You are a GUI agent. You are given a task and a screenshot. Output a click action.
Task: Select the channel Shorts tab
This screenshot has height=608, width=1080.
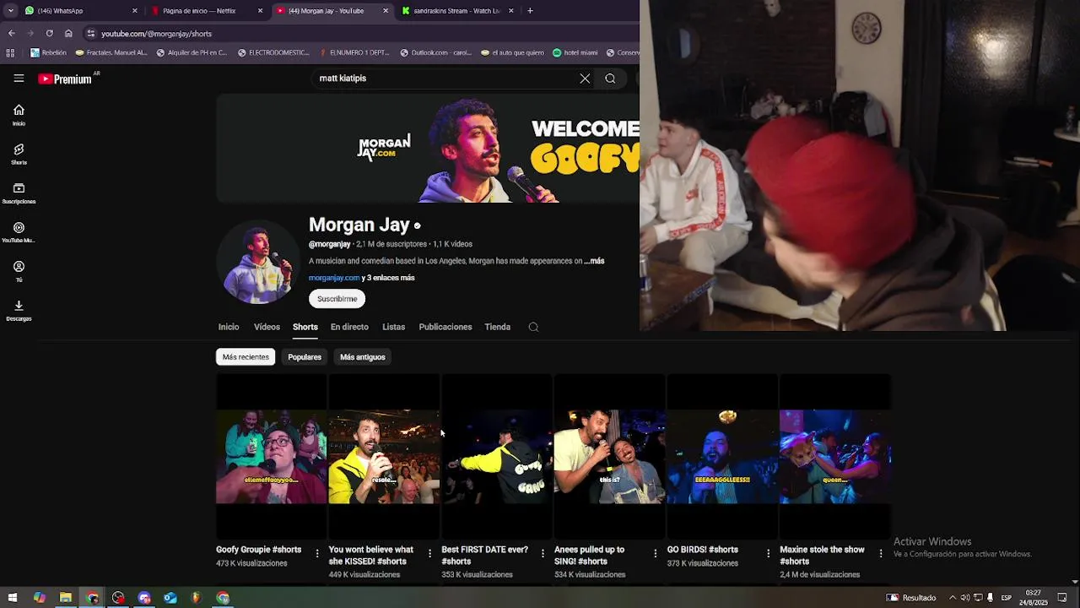(x=305, y=327)
